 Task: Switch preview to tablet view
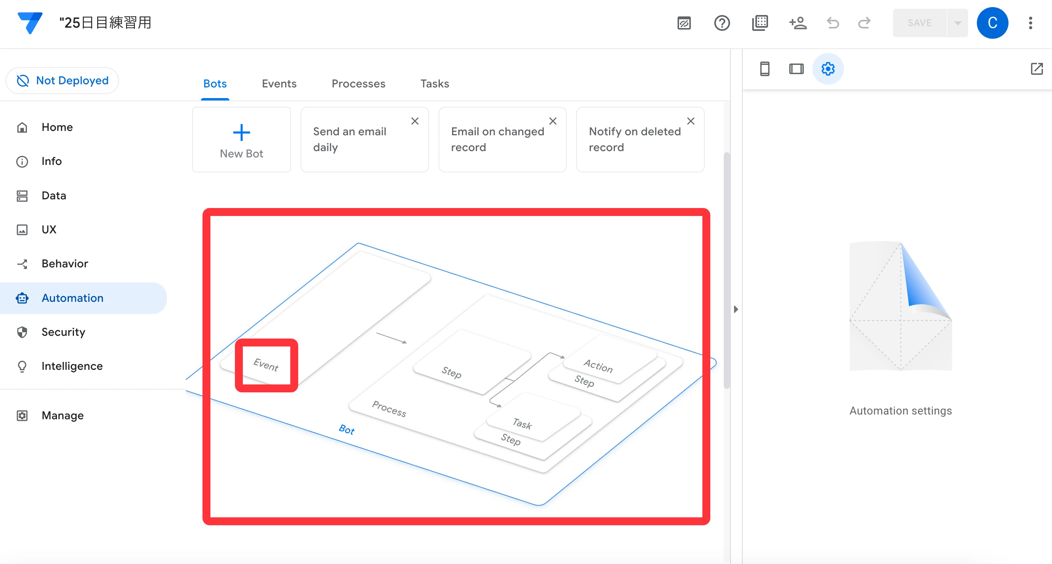796,68
